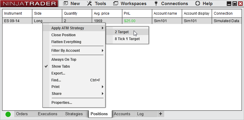The image size is (244, 120).
Task: Add a new tab with plus icon
Action: coord(161,114)
